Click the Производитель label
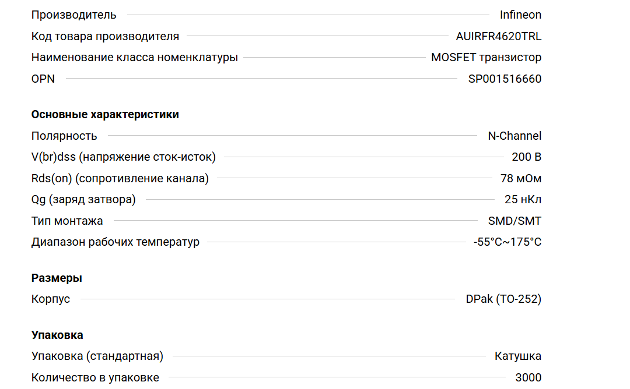 click(x=73, y=15)
